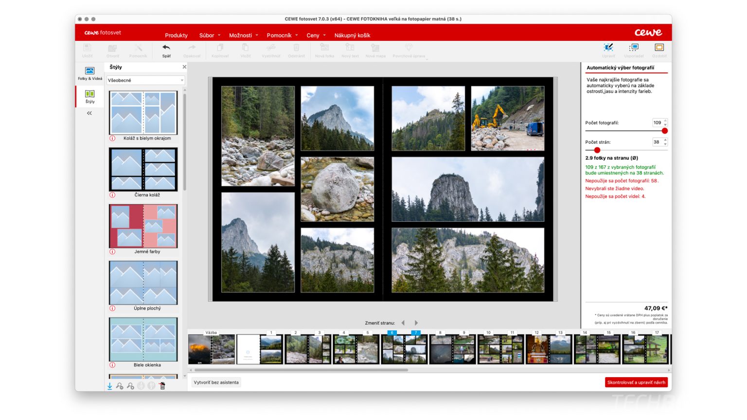Click the Nová fotka icon
747x420 pixels.
(324, 48)
